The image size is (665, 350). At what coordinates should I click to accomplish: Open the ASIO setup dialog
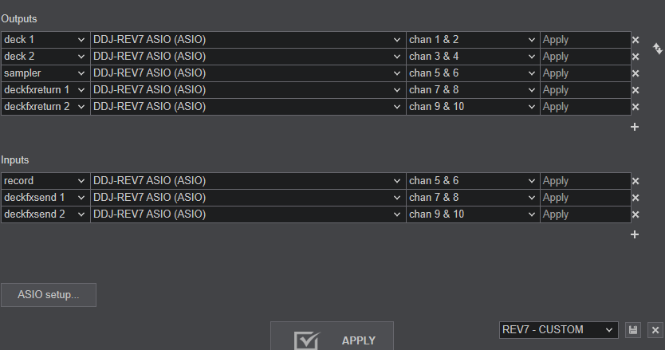[x=49, y=295]
